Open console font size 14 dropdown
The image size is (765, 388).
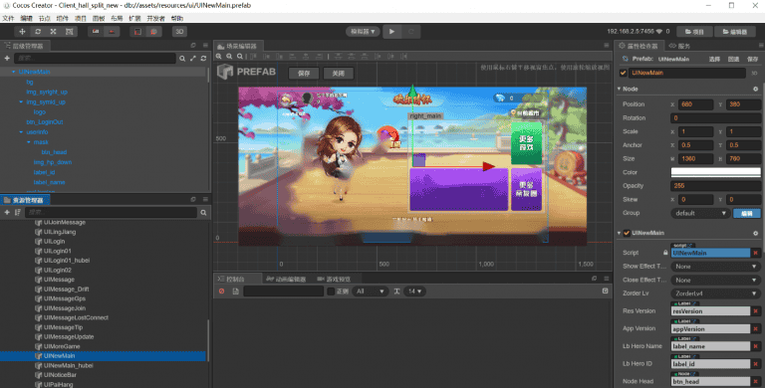click(415, 291)
